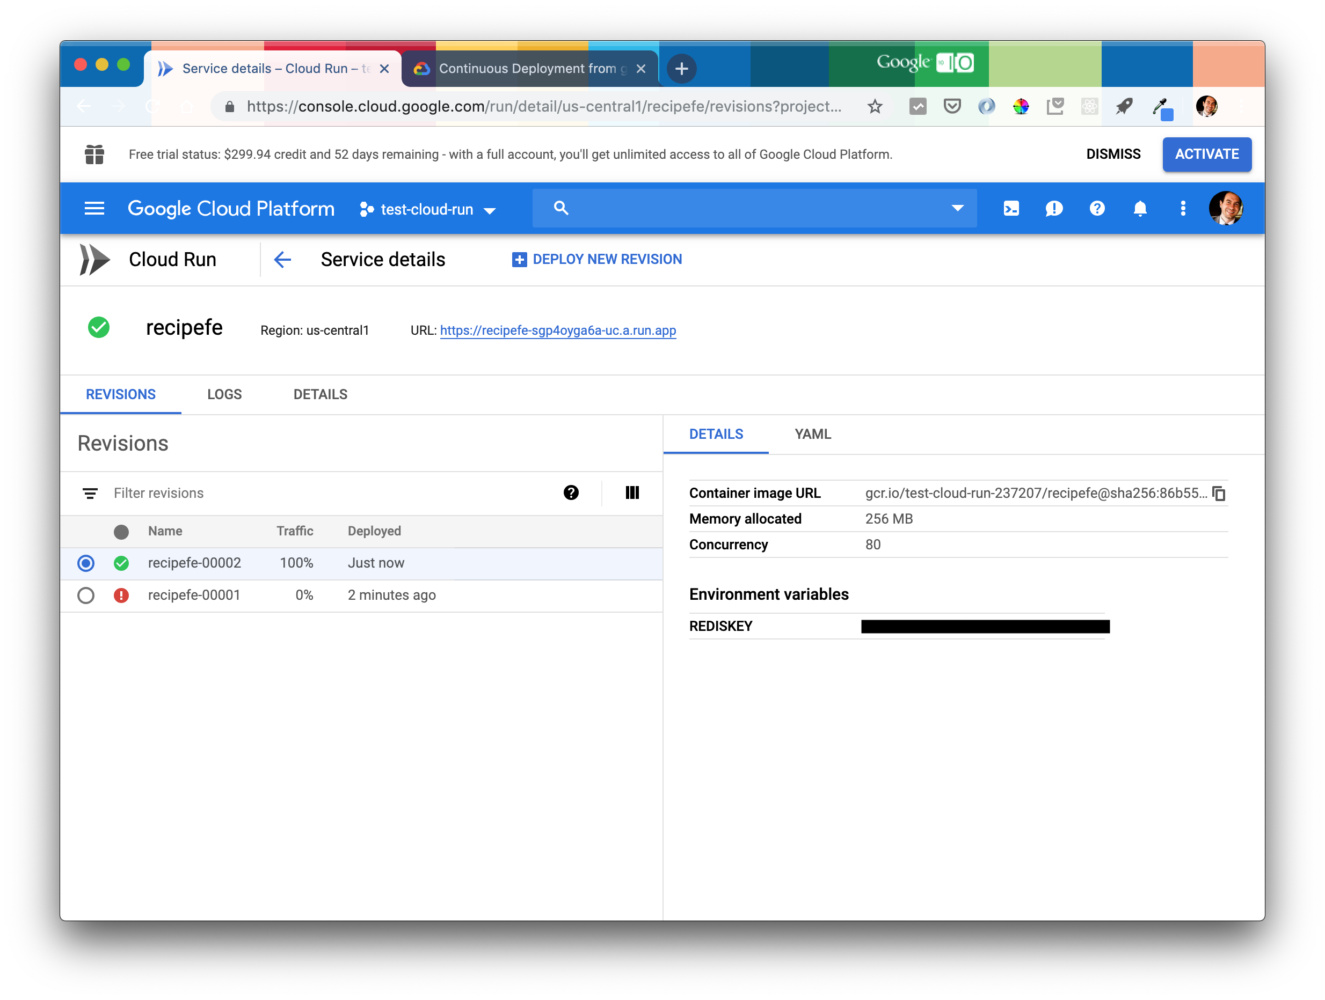Click the Cloud Run hamburger menu icon
The height and width of the screenshot is (1000, 1325).
93,209
